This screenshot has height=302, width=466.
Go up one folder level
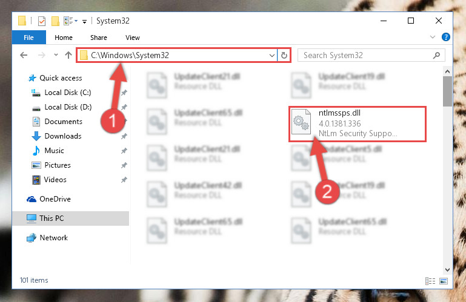tap(68, 55)
